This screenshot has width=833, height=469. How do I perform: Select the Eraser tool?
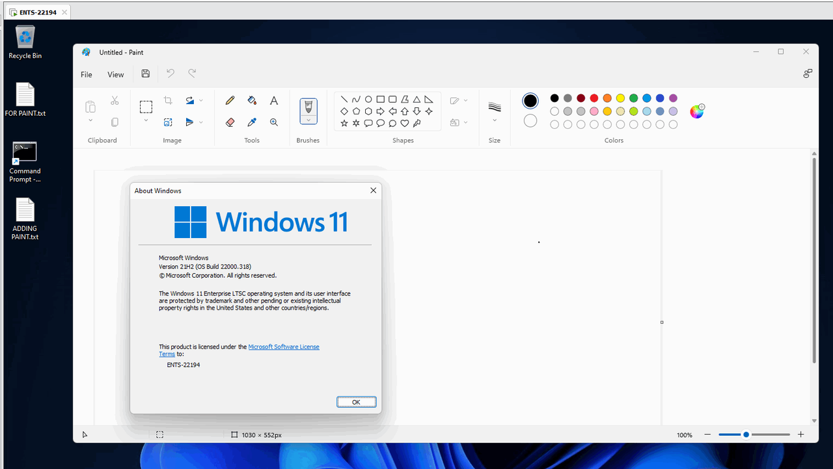(230, 122)
